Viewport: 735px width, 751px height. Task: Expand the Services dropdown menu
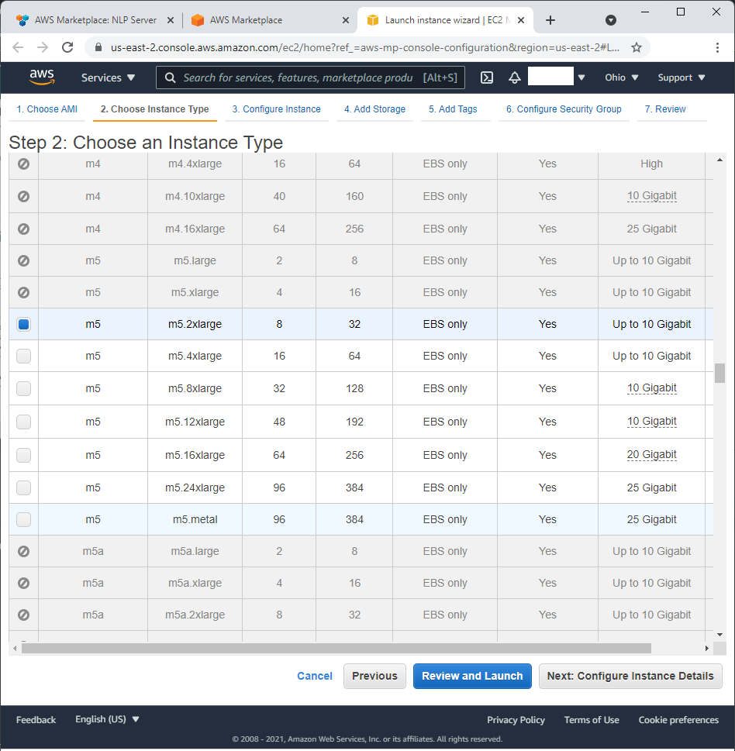point(108,78)
